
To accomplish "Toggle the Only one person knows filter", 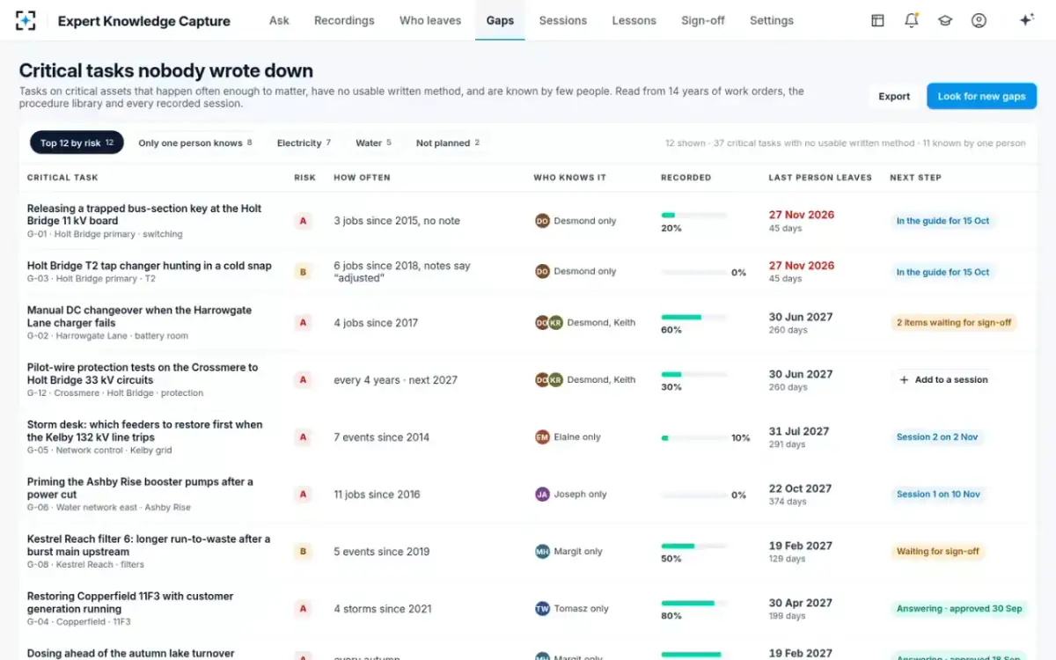I will [195, 143].
